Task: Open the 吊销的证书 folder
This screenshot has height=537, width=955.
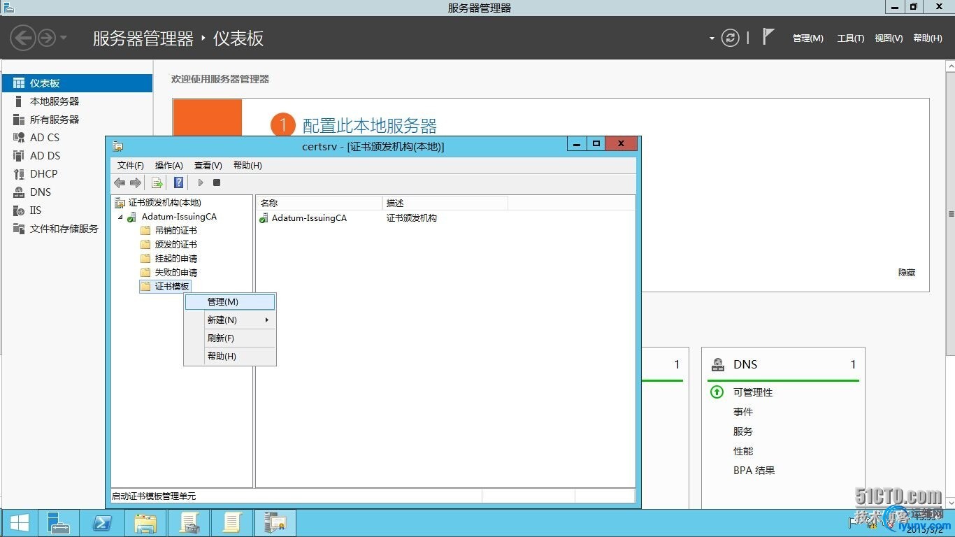Action: pyautogui.click(x=175, y=231)
